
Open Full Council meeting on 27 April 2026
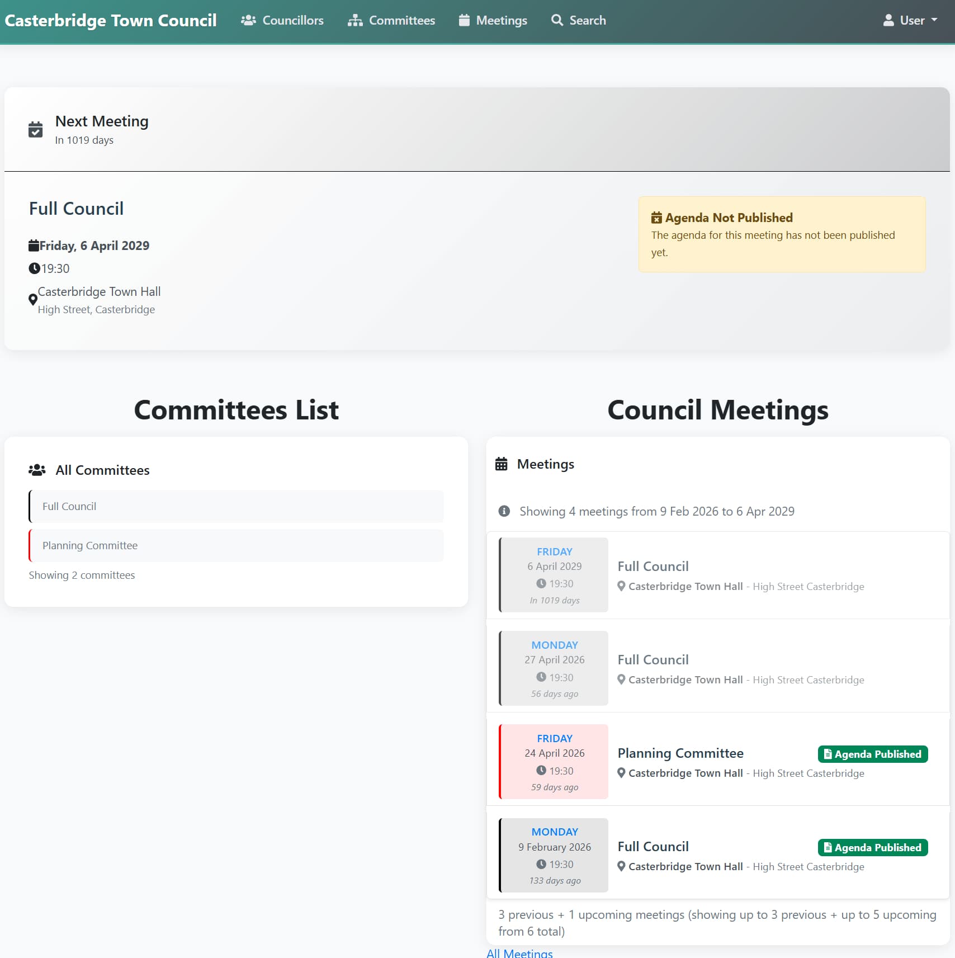pyautogui.click(x=653, y=660)
